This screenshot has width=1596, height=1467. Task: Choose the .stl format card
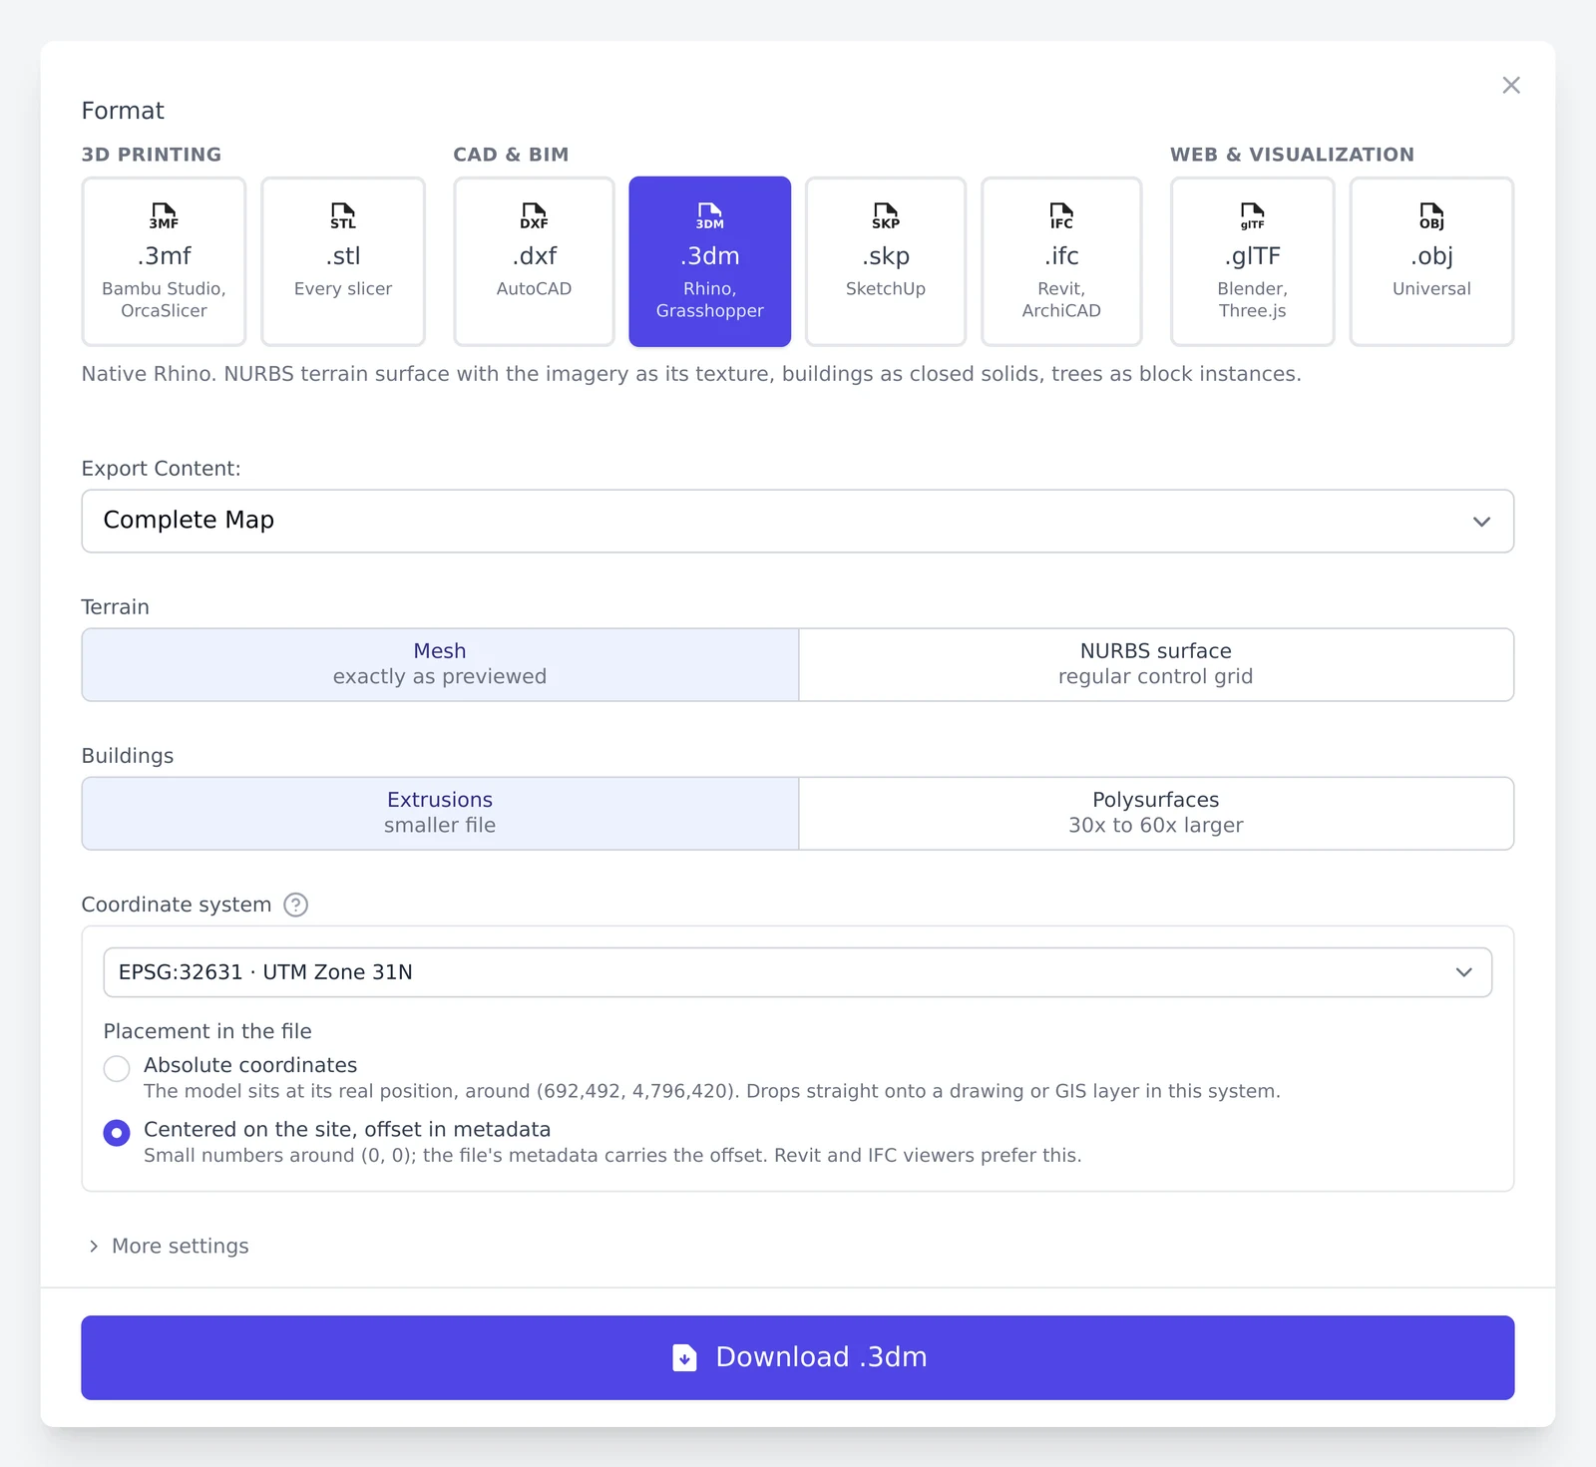[343, 261]
